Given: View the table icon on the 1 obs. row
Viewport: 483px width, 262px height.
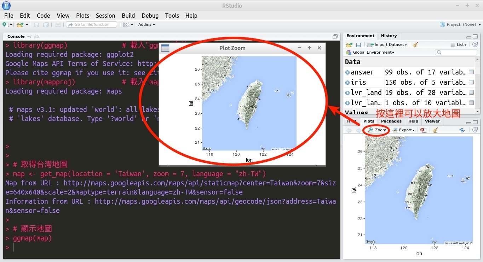Looking at the screenshot, I should pos(471,103).
